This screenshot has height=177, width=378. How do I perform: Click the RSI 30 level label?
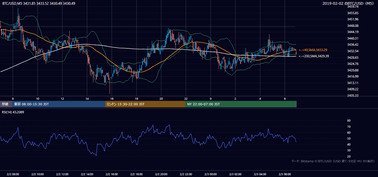pyautogui.click(x=349, y=150)
